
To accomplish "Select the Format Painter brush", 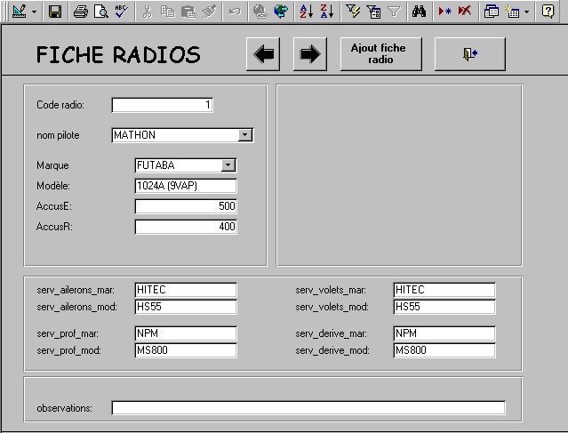I will coord(209,12).
